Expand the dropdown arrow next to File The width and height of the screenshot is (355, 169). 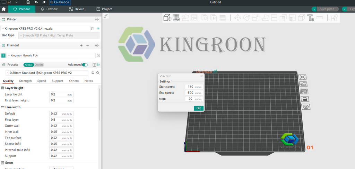click(17, 2)
